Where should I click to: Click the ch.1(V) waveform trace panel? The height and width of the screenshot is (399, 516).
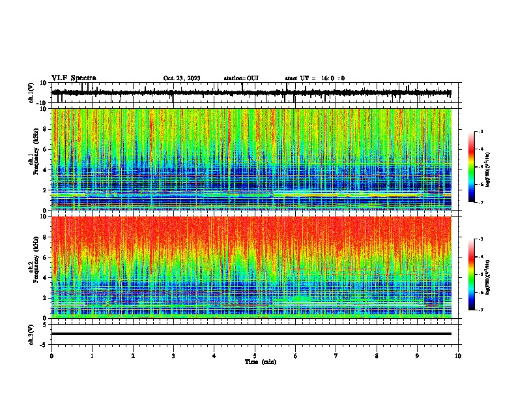coord(255,93)
